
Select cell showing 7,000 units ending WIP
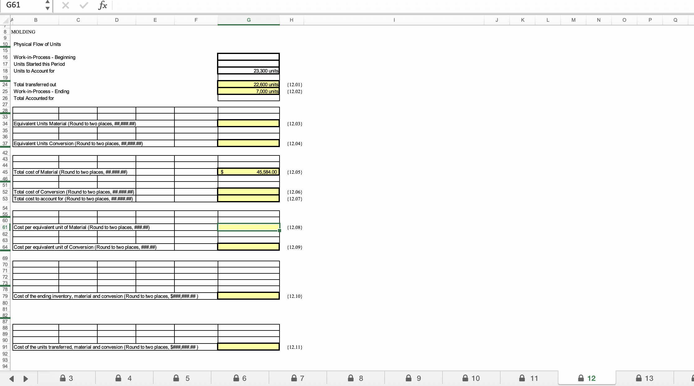pos(248,91)
